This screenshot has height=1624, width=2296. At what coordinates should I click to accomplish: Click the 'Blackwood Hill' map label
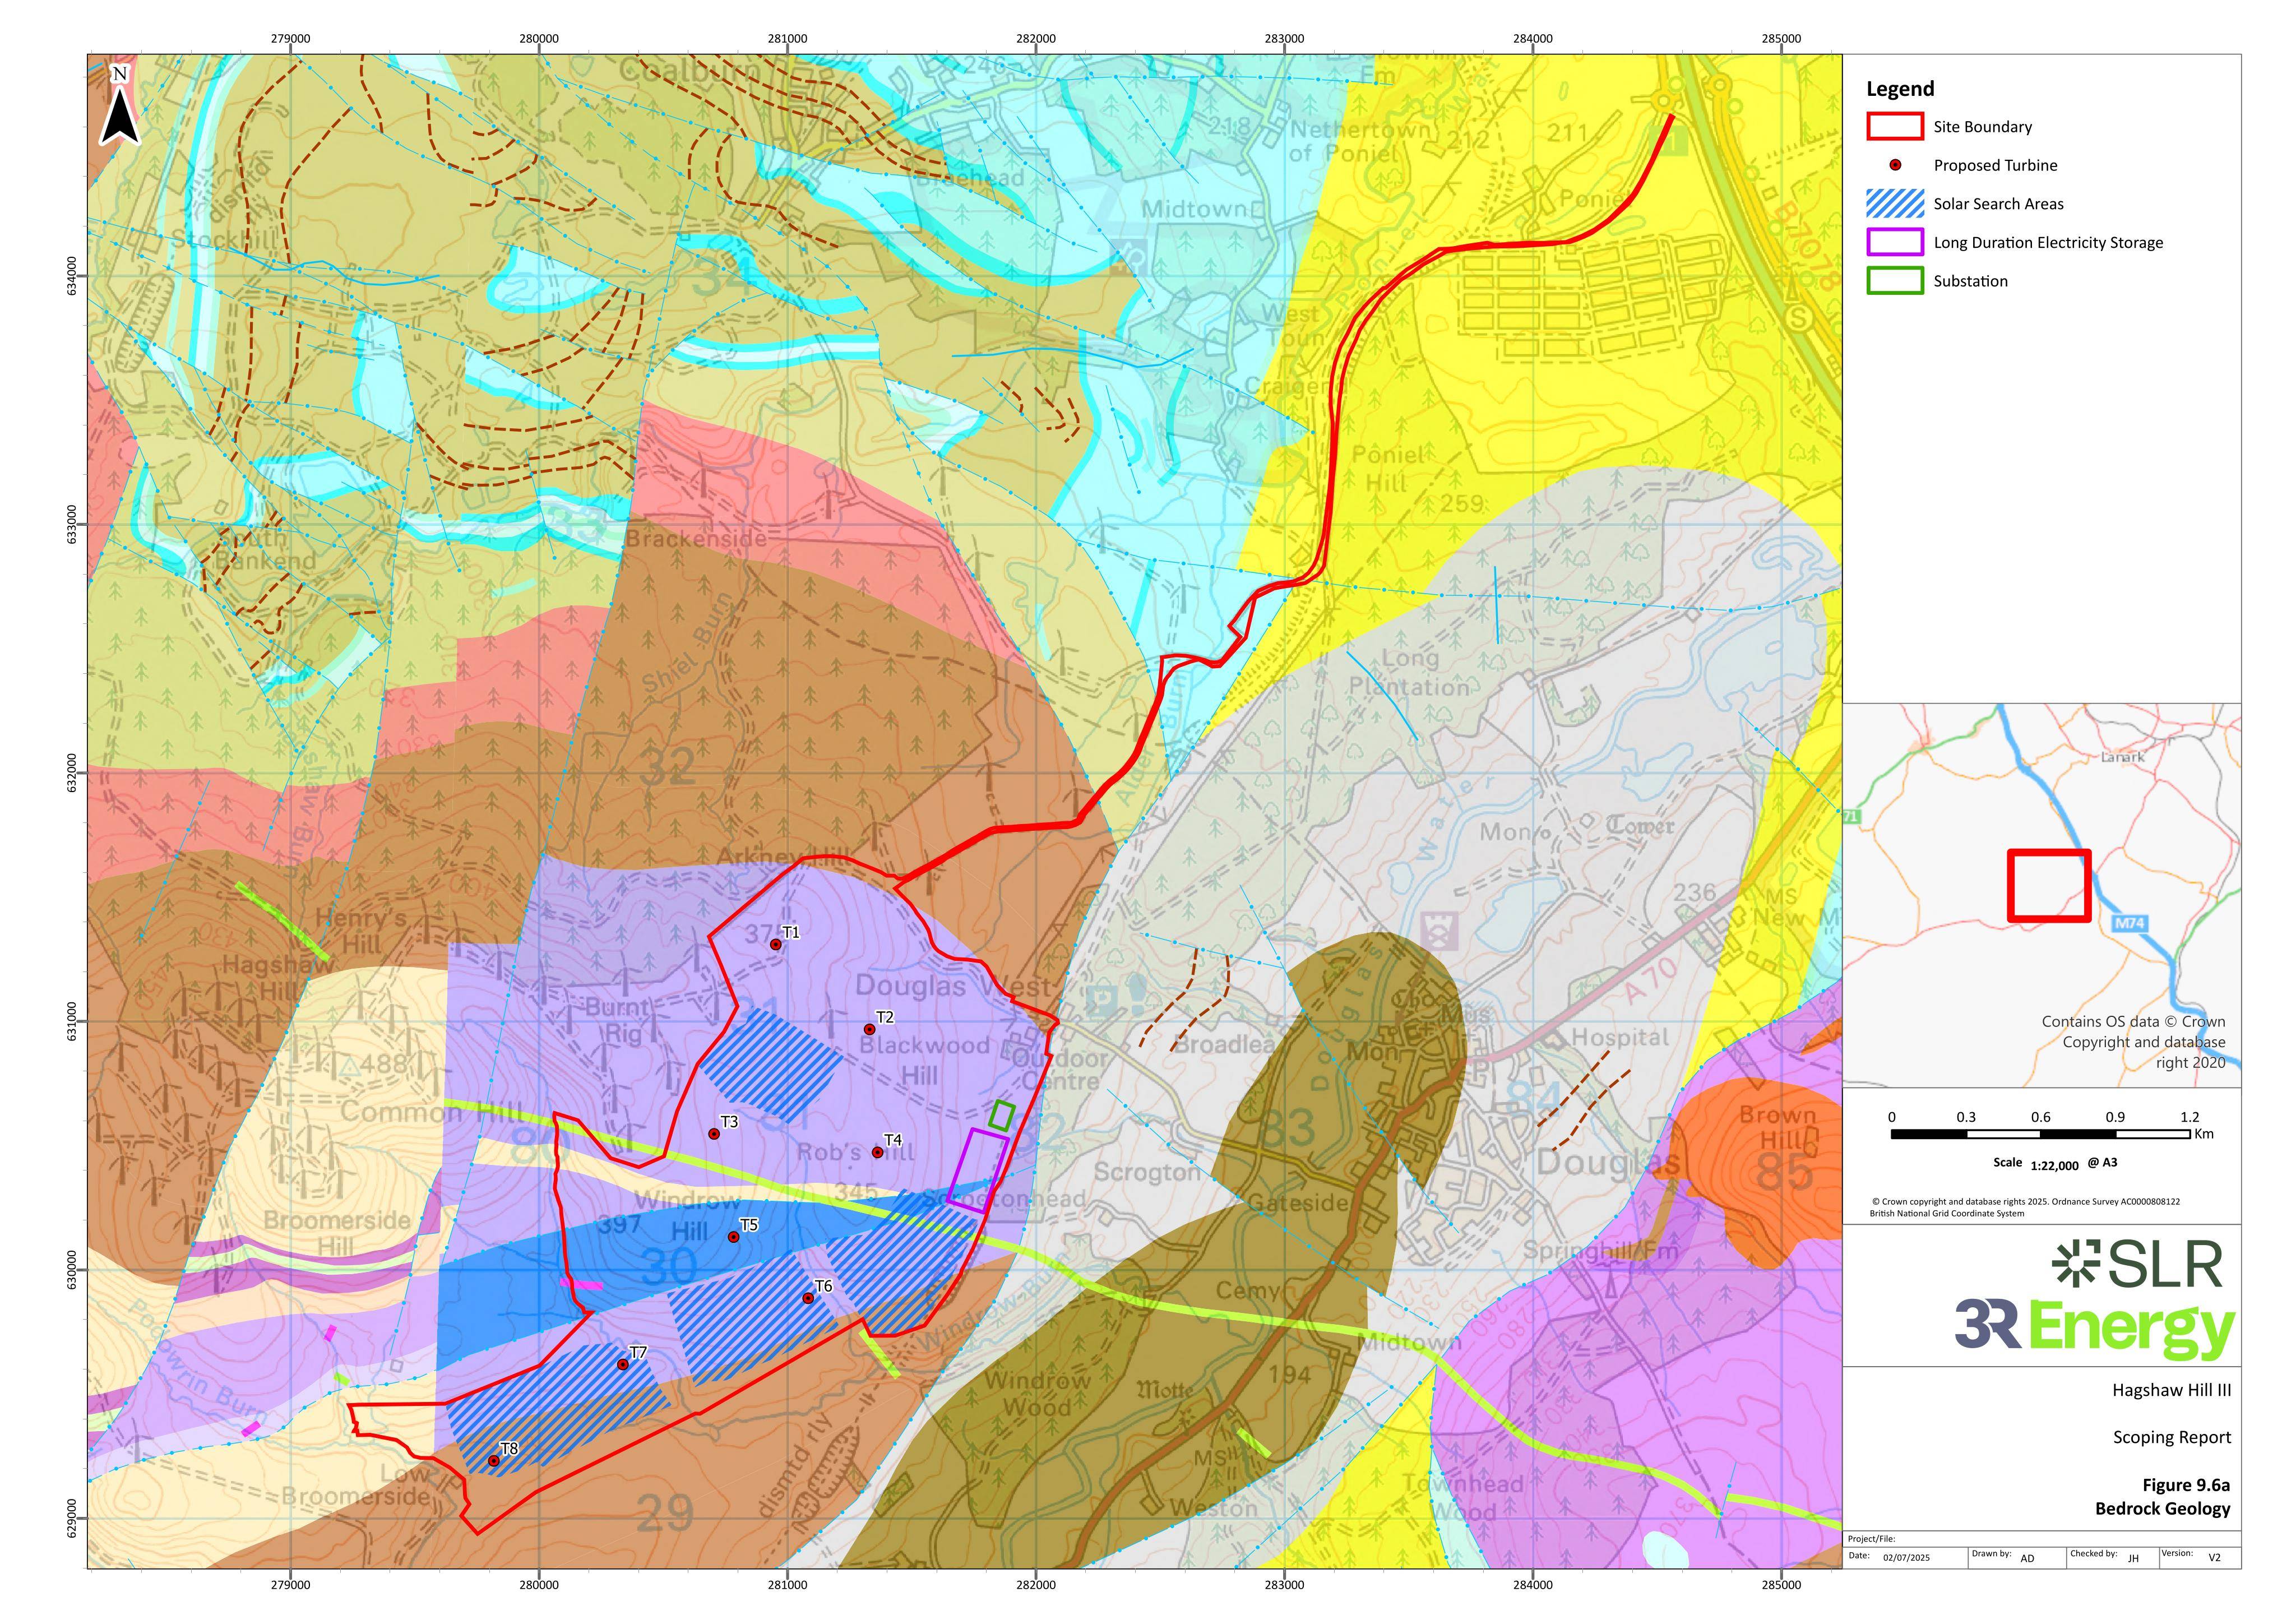[x=924, y=1060]
